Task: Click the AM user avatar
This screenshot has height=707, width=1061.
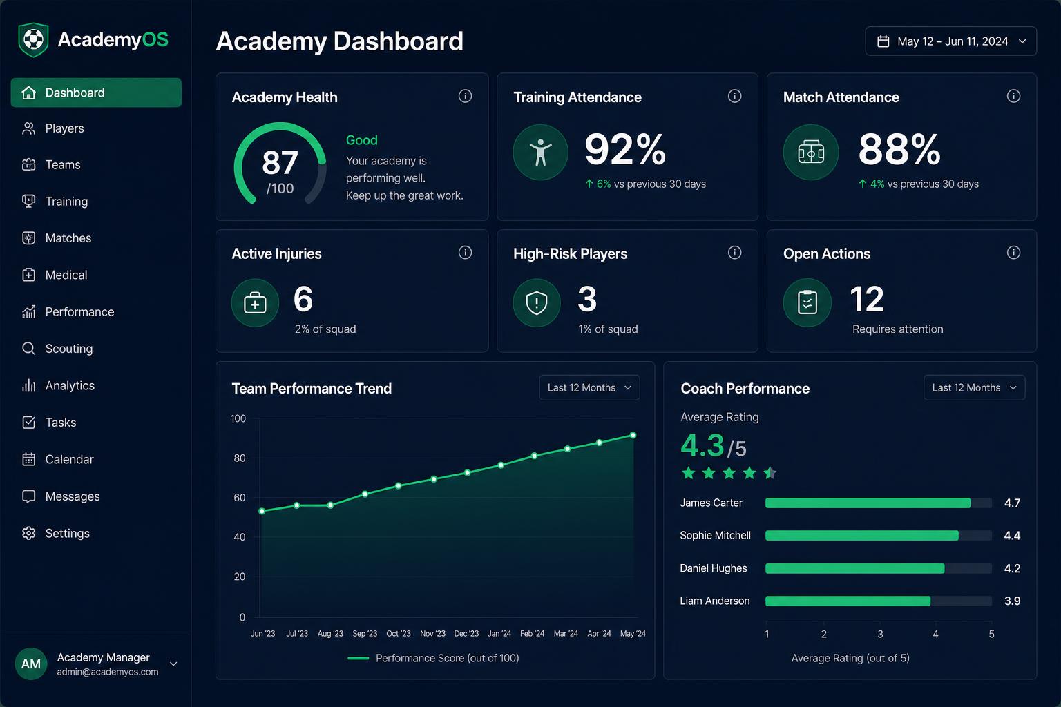Action: [31, 664]
